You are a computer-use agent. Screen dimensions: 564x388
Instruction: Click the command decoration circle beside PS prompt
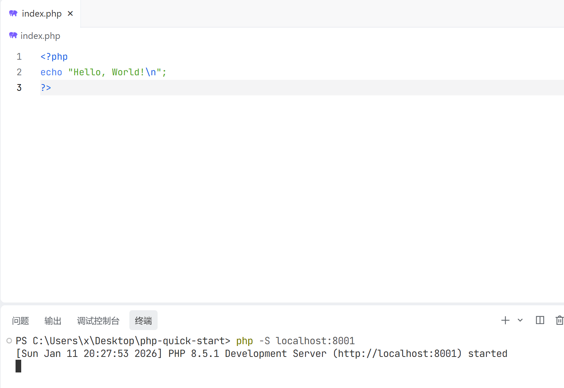[x=9, y=341]
